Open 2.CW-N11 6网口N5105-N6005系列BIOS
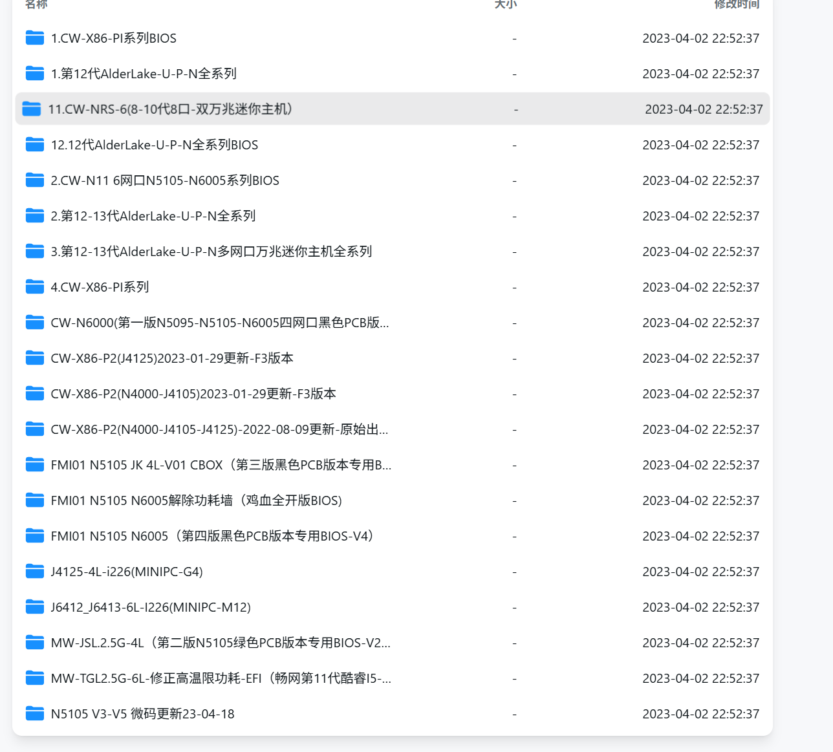Image resolution: width=833 pixels, height=752 pixels. click(165, 180)
